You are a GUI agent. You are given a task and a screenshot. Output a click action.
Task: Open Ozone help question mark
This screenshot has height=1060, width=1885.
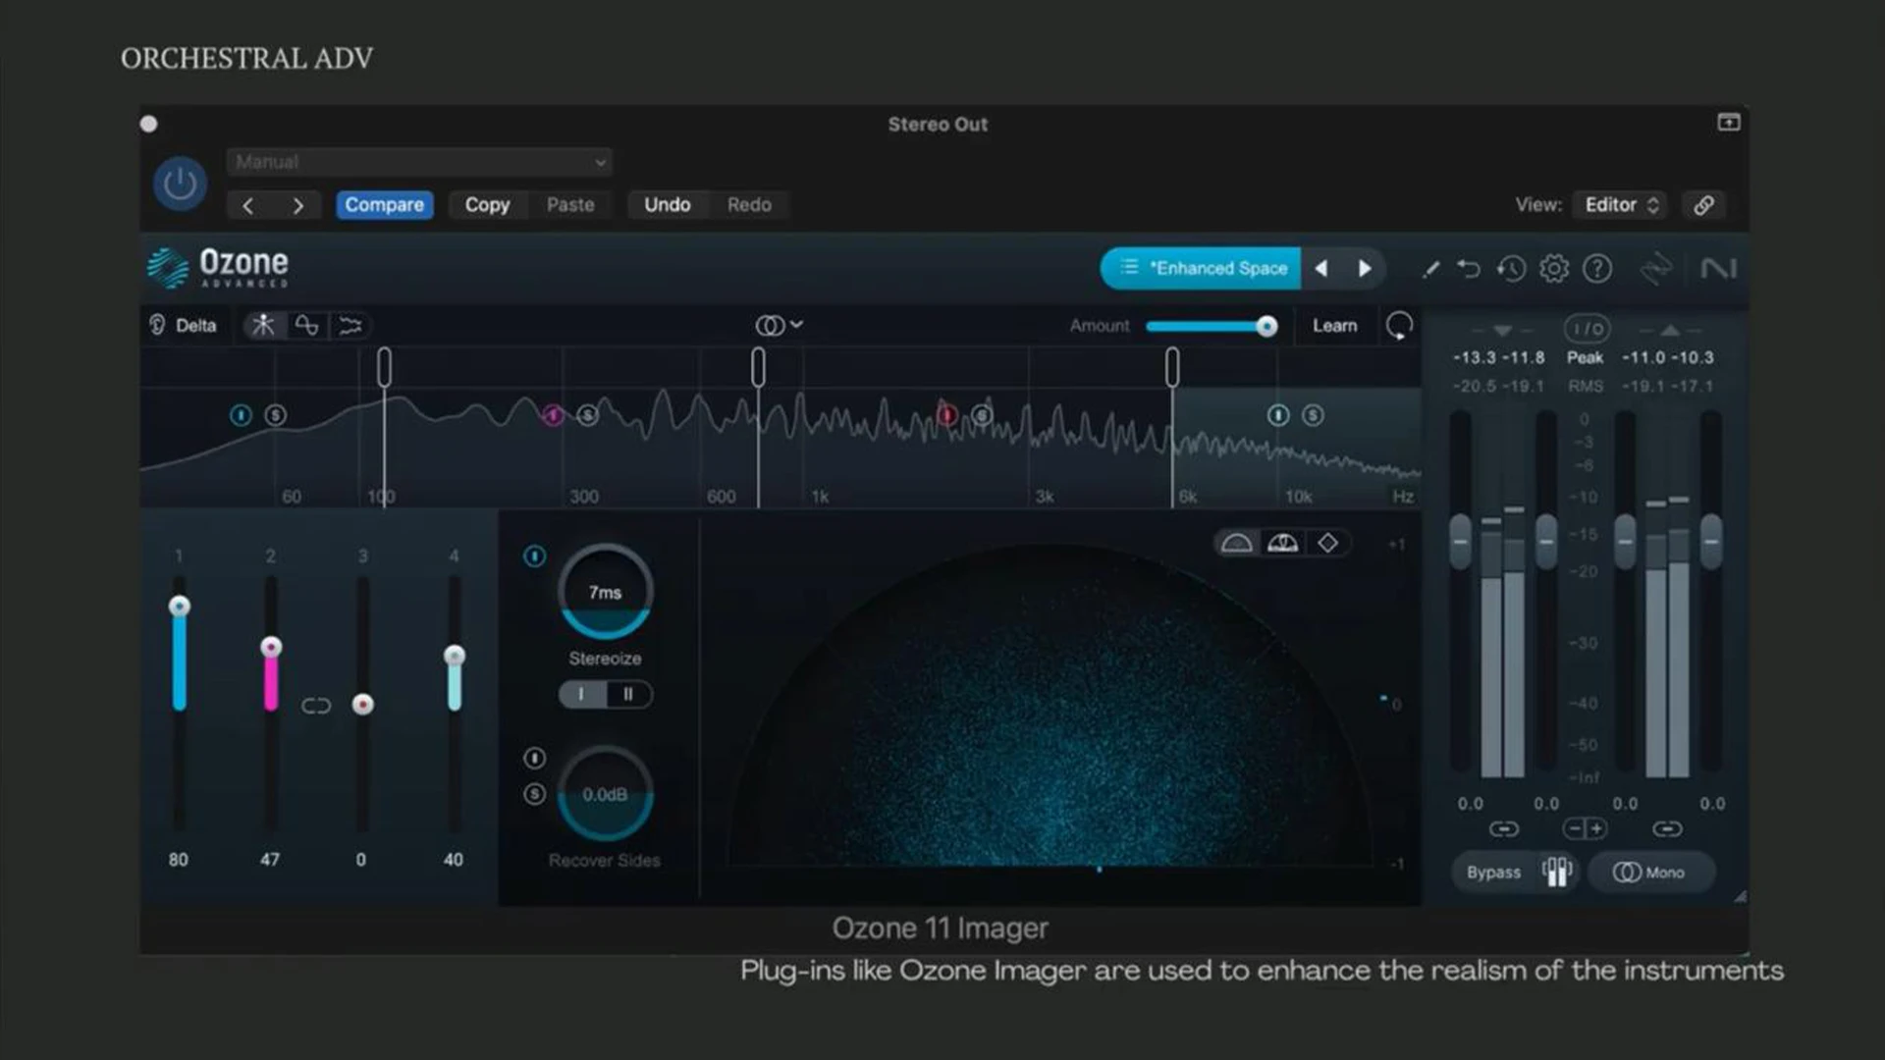pyautogui.click(x=1597, y=268)
